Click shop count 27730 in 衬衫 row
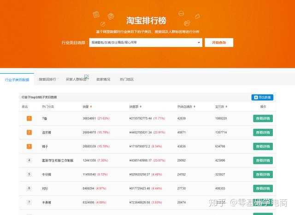 coord(181,188)
